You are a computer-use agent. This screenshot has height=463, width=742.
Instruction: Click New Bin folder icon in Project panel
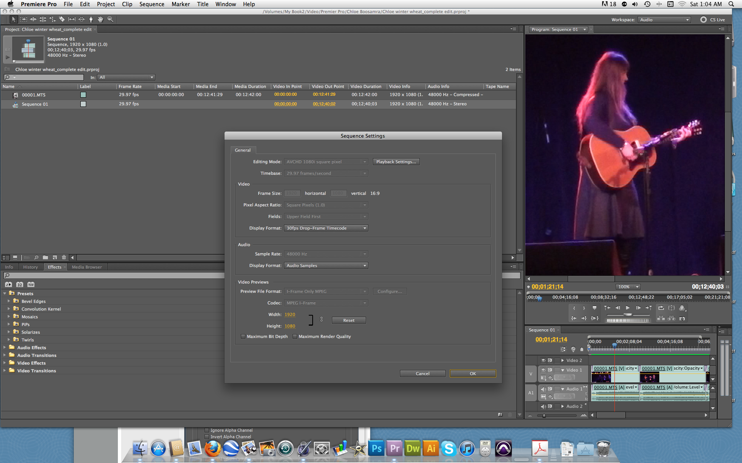tap(46, 257)
